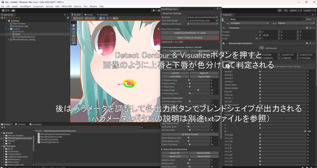Open the Tag Untagged dropdown
The image size is (317, 168).
(x=250, y=23)
